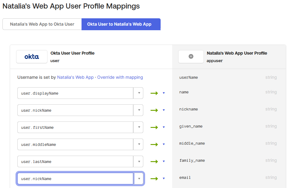Click the green mapping arrow for given_name
Screen dimensions: 289x188
[154, 127]
